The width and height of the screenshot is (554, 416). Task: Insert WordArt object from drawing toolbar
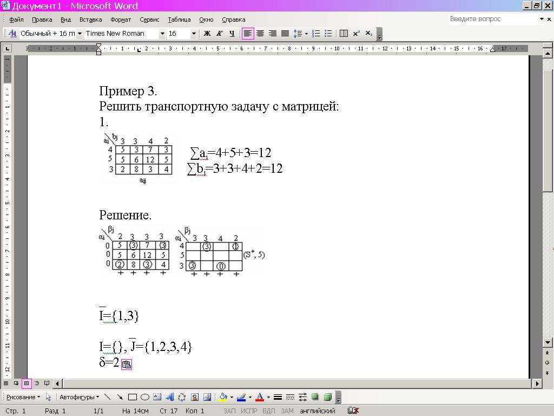[x=170, y=397]
